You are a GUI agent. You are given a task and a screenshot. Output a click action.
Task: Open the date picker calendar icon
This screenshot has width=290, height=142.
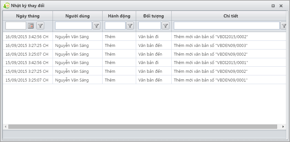[x=31, y=26]
